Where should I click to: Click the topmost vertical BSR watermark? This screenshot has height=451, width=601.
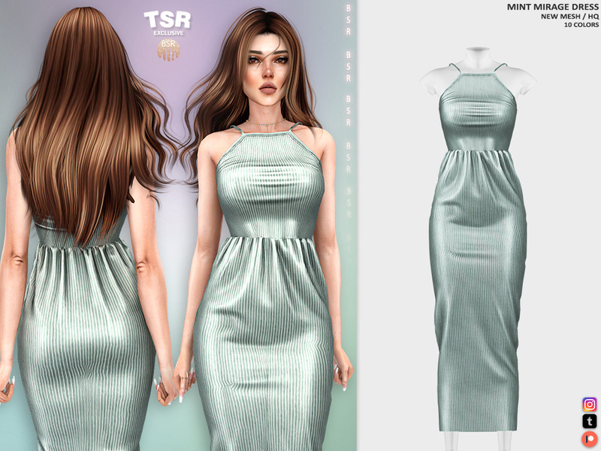347,14
